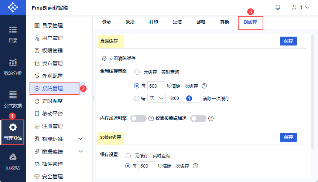
Task: Click the 立即清除缓存 broom icon
Action: point(104,58)
